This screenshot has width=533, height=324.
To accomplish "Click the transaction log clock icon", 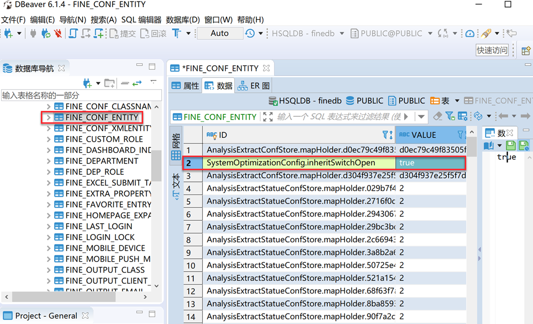I will tap(250, 33).
